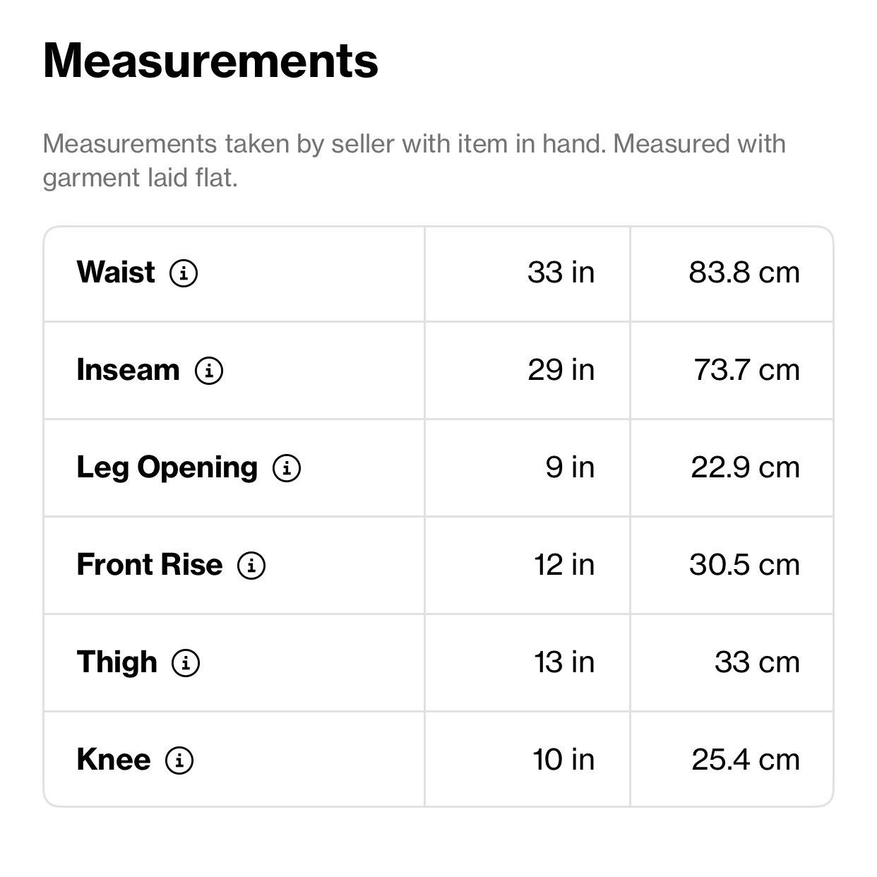Screen dimensions: 877x877
Task: Select the 33 in waist value
Action: 561,273
